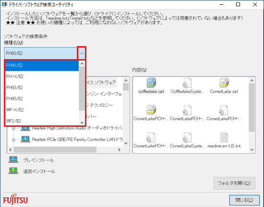The image size is (264, 207).
Task: Click the software tree scroll-down arrow
Action: tap(126, 143)
